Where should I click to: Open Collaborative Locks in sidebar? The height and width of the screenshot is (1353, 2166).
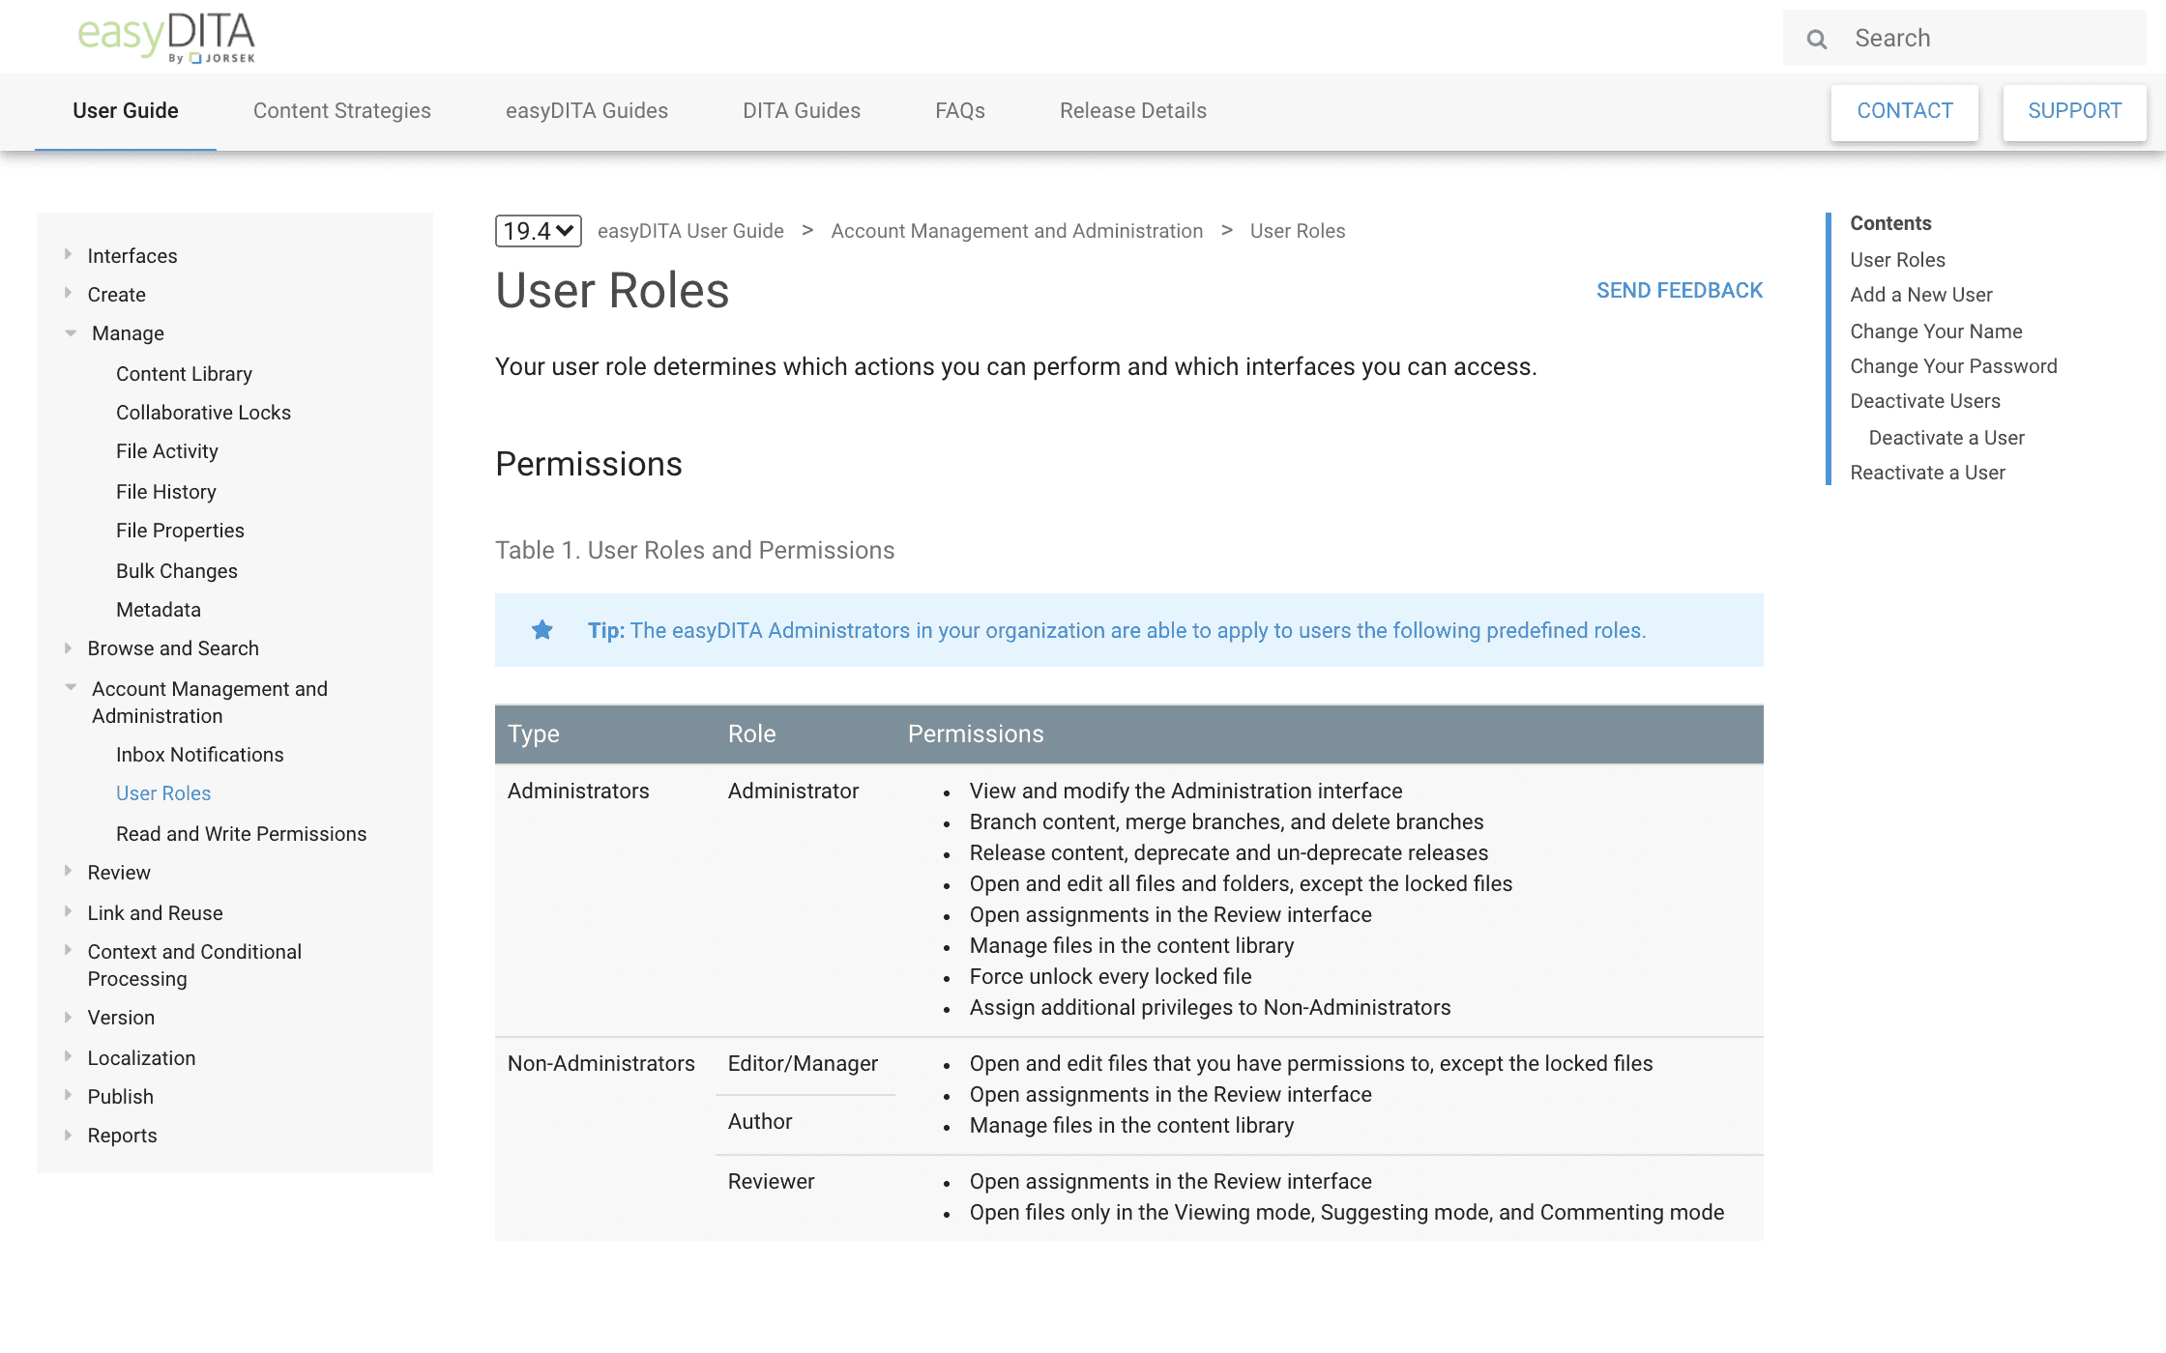[203, 413]
